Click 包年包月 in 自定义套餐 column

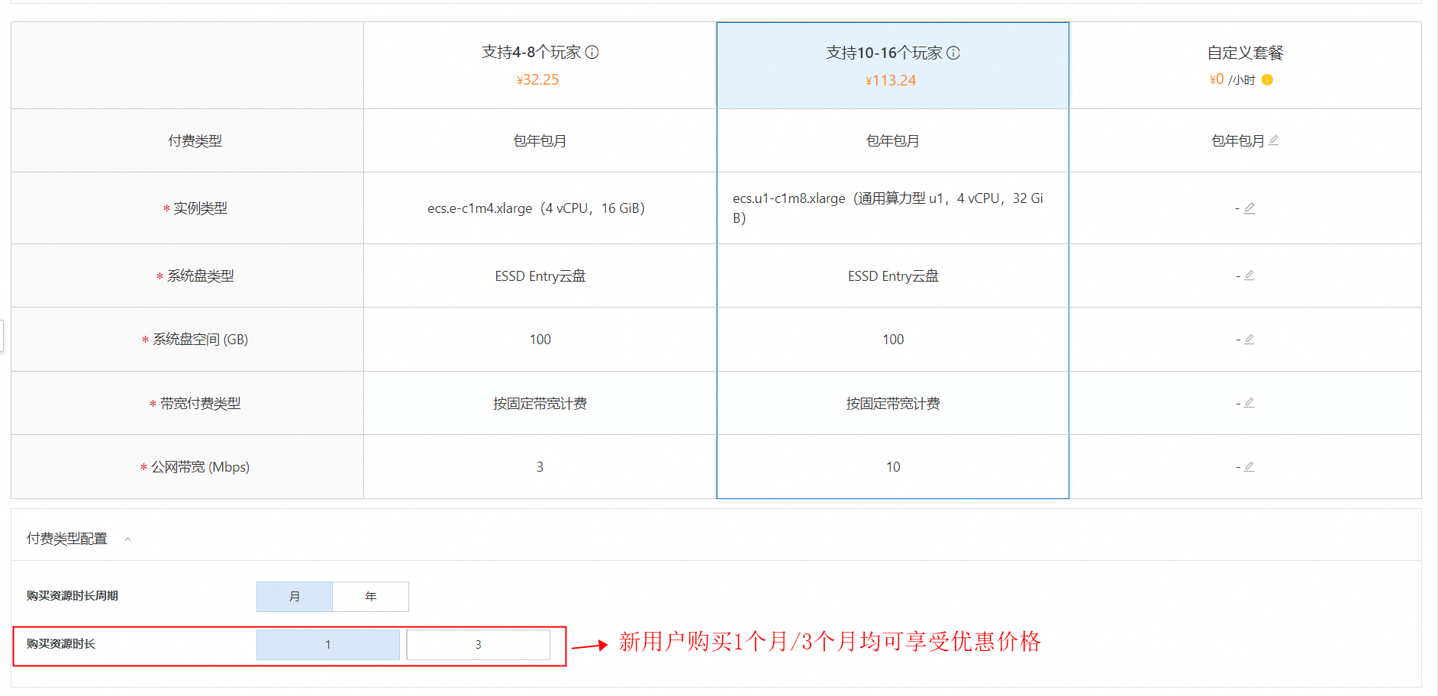click(x=1238, y=140)
